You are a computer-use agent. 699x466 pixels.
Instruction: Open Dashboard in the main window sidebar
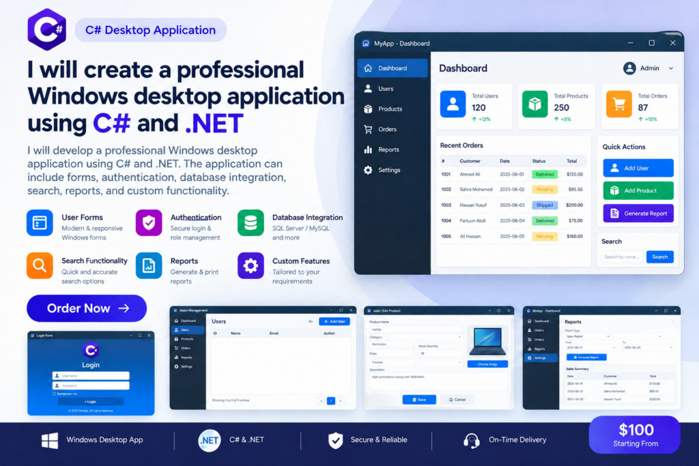pyautogui.click(x=393, y=68)
